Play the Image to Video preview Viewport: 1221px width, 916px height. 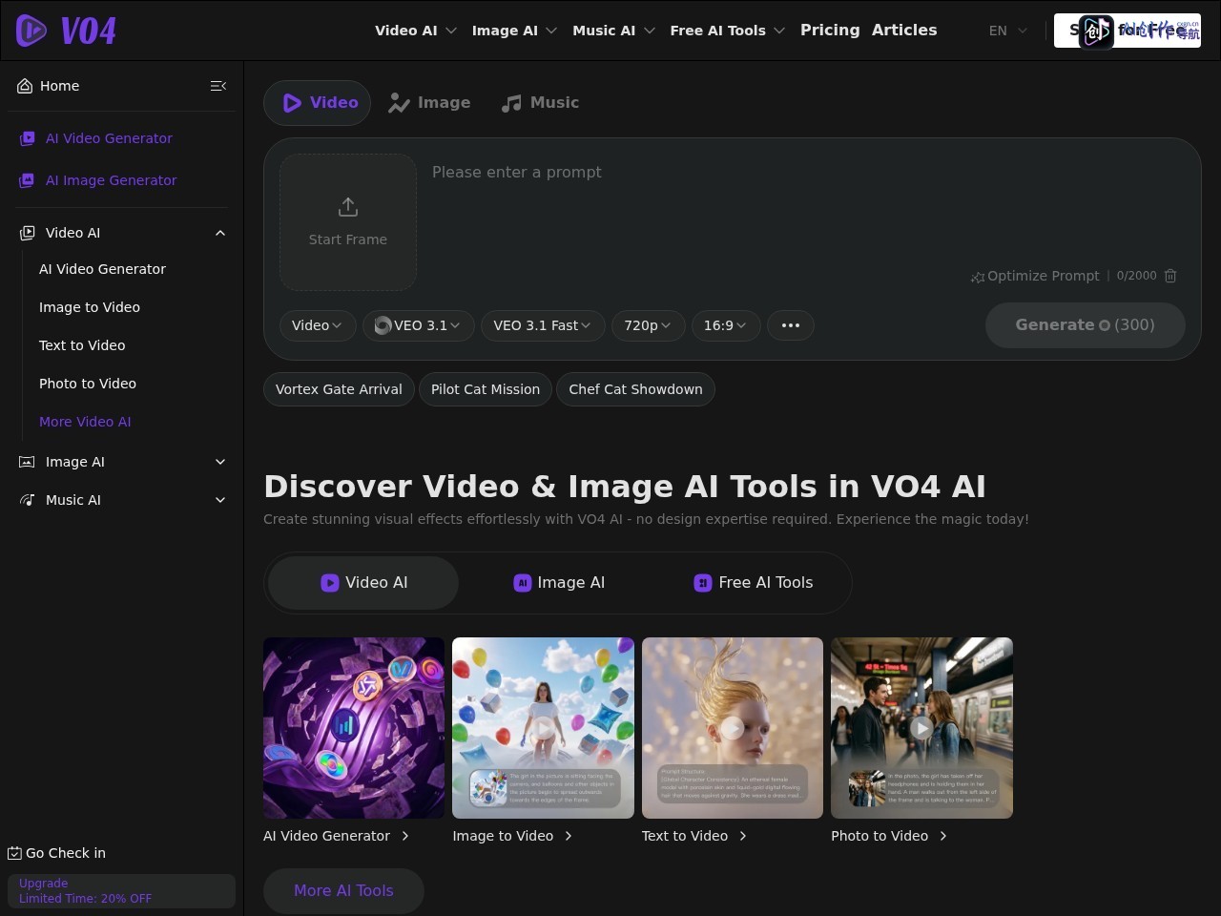[x=543, y=728]
